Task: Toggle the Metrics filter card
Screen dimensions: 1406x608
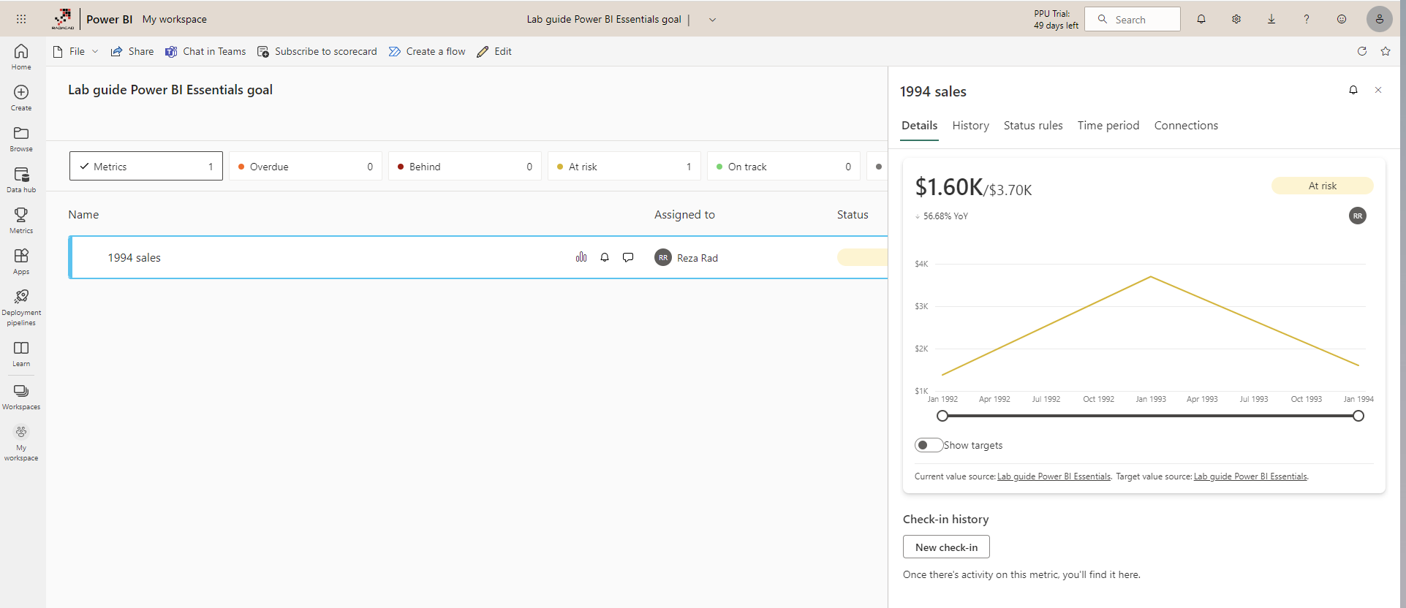Action: click(x=146, y=167)
